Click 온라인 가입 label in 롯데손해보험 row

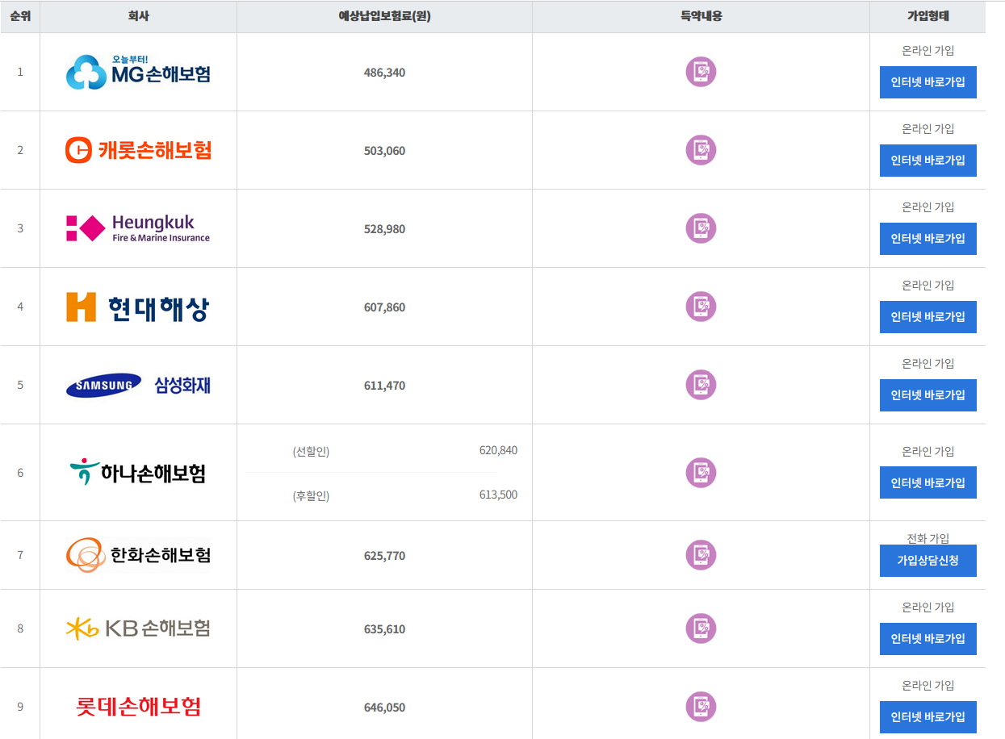coord(928,685)
